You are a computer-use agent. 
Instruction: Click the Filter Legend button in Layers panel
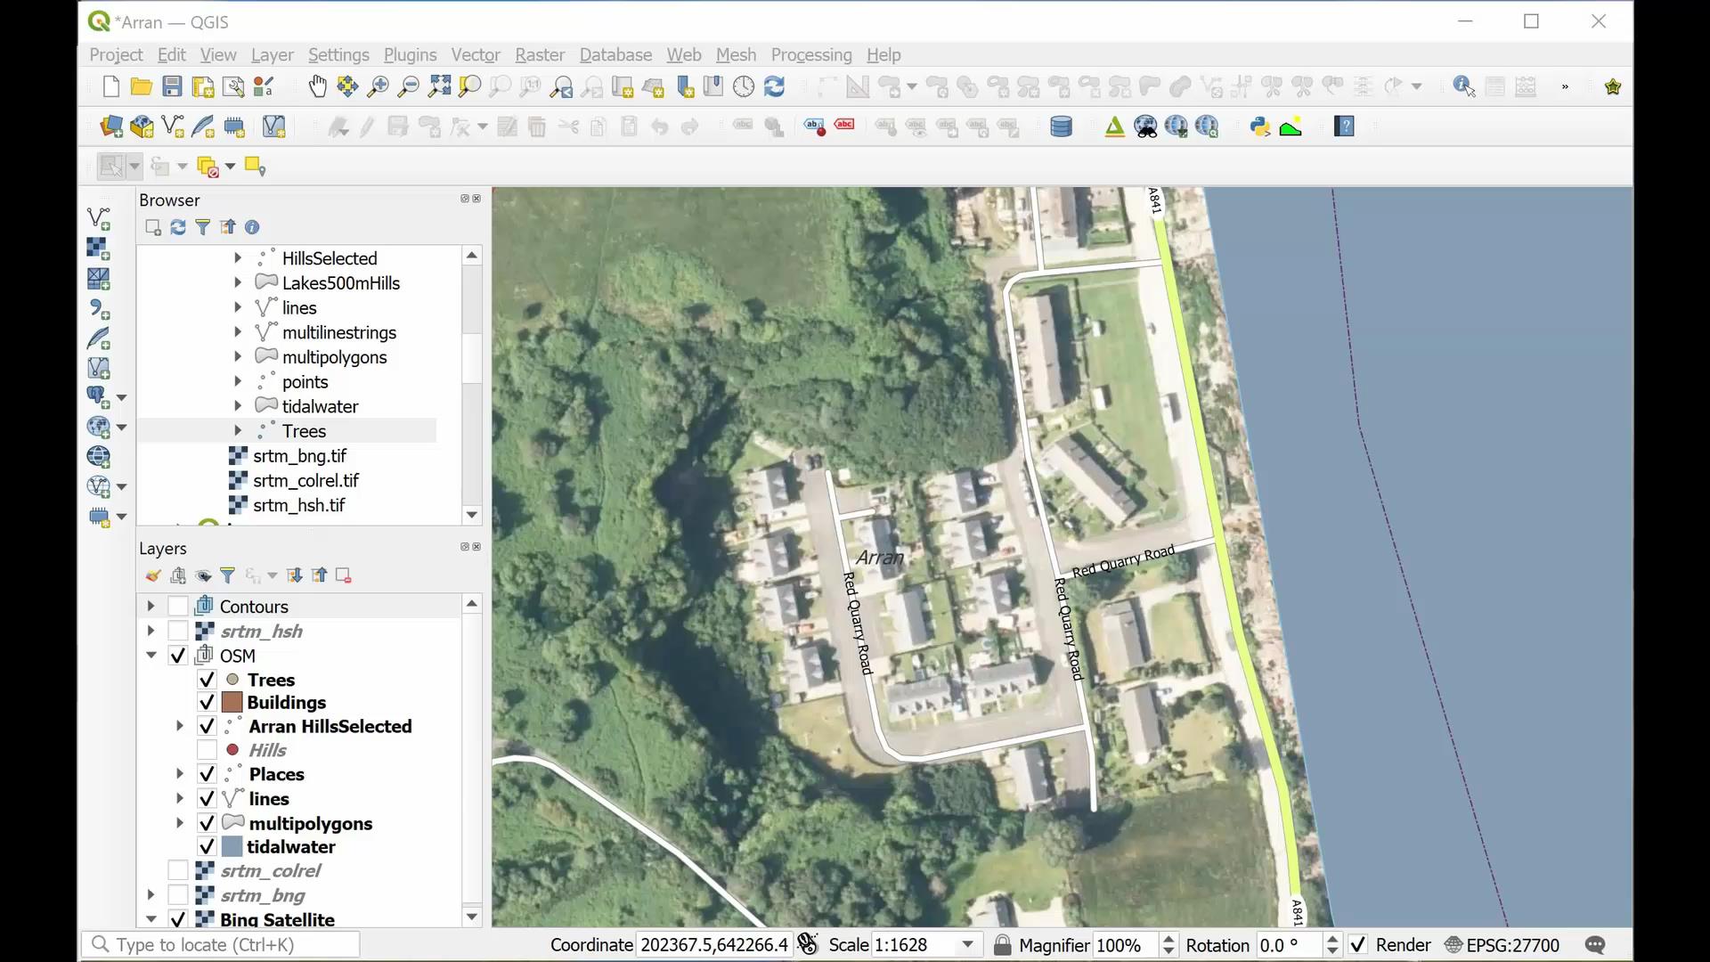click(227, 575)
